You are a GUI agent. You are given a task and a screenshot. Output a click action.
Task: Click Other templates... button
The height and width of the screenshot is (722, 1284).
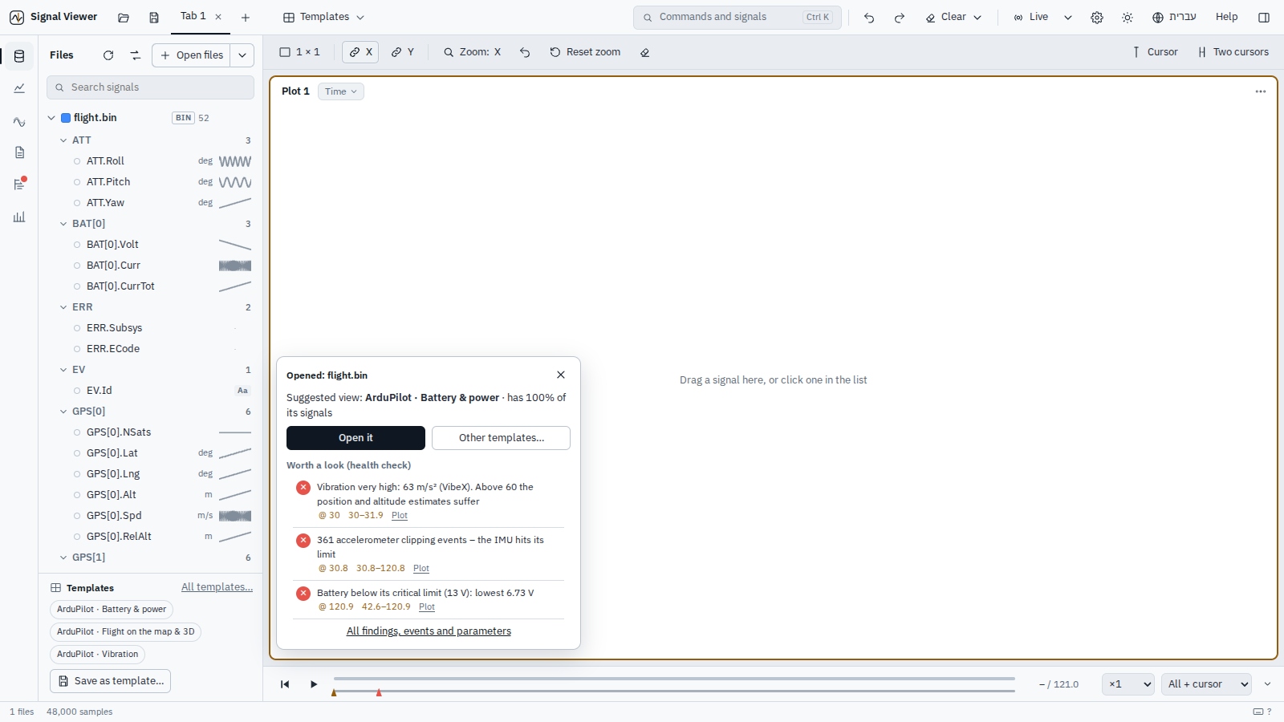(502, 438)
